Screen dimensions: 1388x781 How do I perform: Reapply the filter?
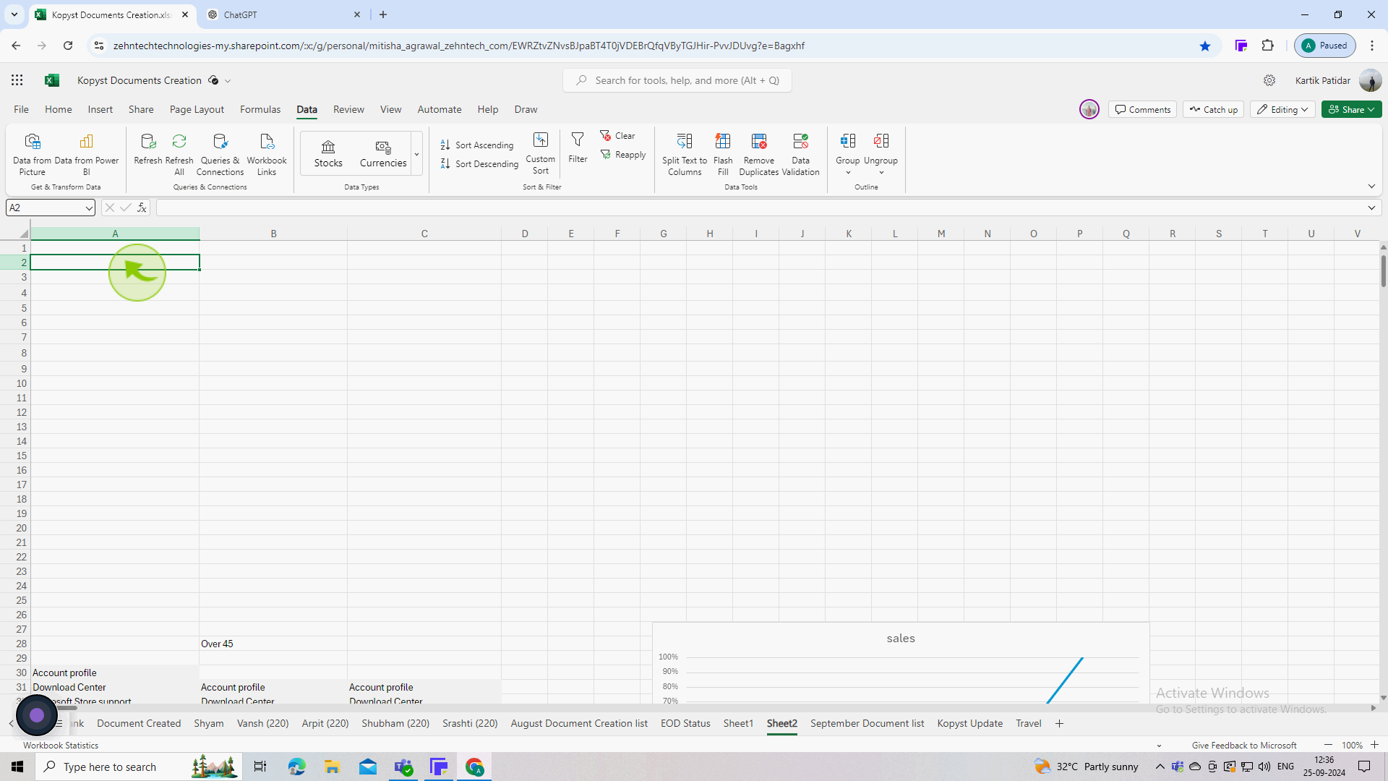[x=622, y=155]
